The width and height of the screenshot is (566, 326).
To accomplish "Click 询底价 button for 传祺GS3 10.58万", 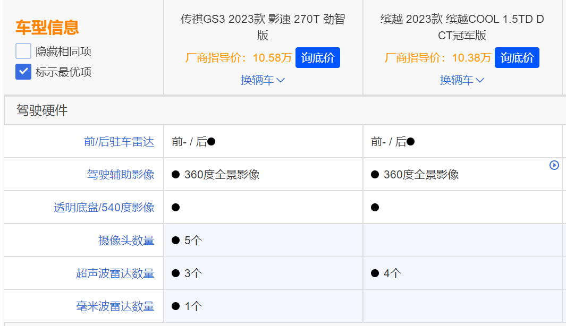I will [x=318, y=58].
